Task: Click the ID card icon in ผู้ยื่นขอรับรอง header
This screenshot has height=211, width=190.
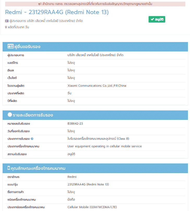Action: [x=10, y=46]
